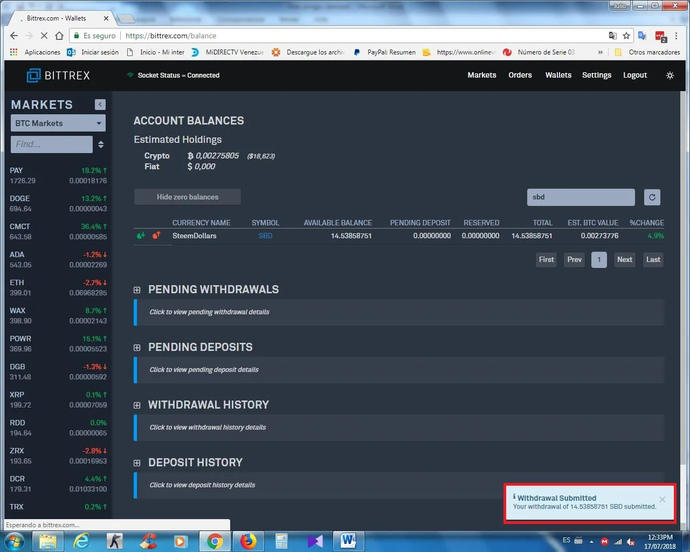Click the translate page icon in address bar
This screenshot has height=552, width=690.
(613, 36)
